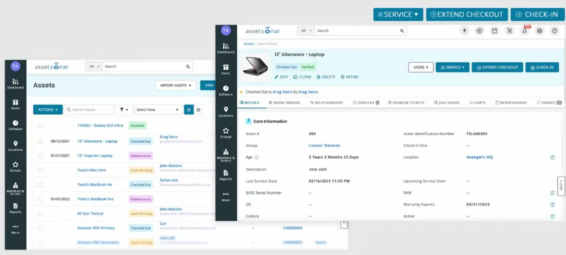Image resolution: width=566 pixels, height=255 pixels.
Task: Click the Alienware laptop thumbnail image
Action: tap(255, 67)
